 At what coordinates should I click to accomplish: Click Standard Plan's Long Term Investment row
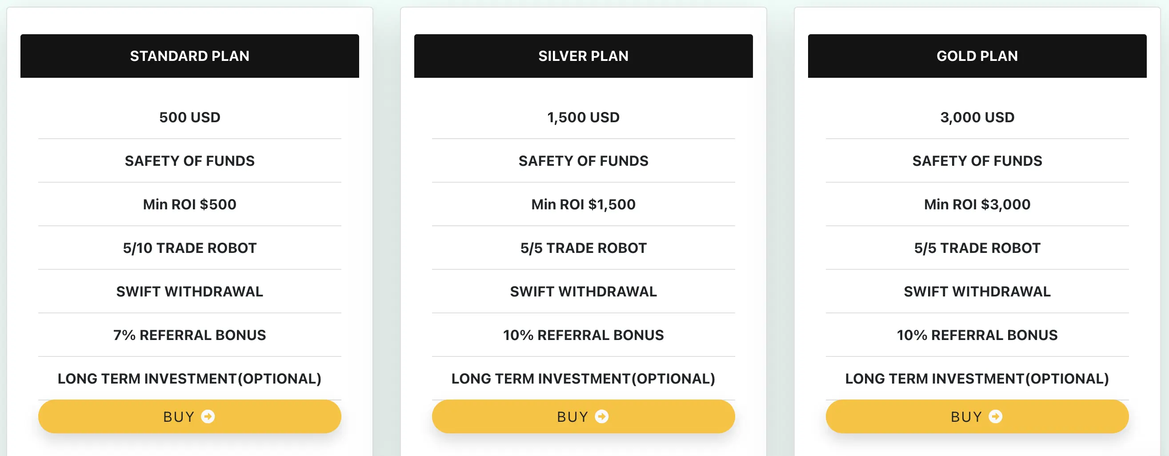click(190, 378)
